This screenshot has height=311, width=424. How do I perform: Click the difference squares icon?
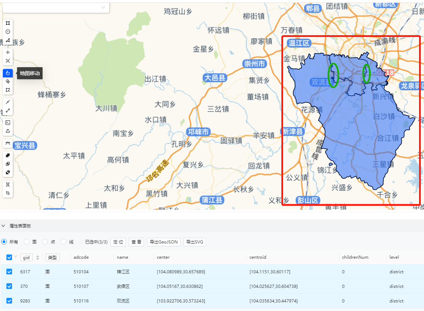pyautogui.click(x=8, y=173)
